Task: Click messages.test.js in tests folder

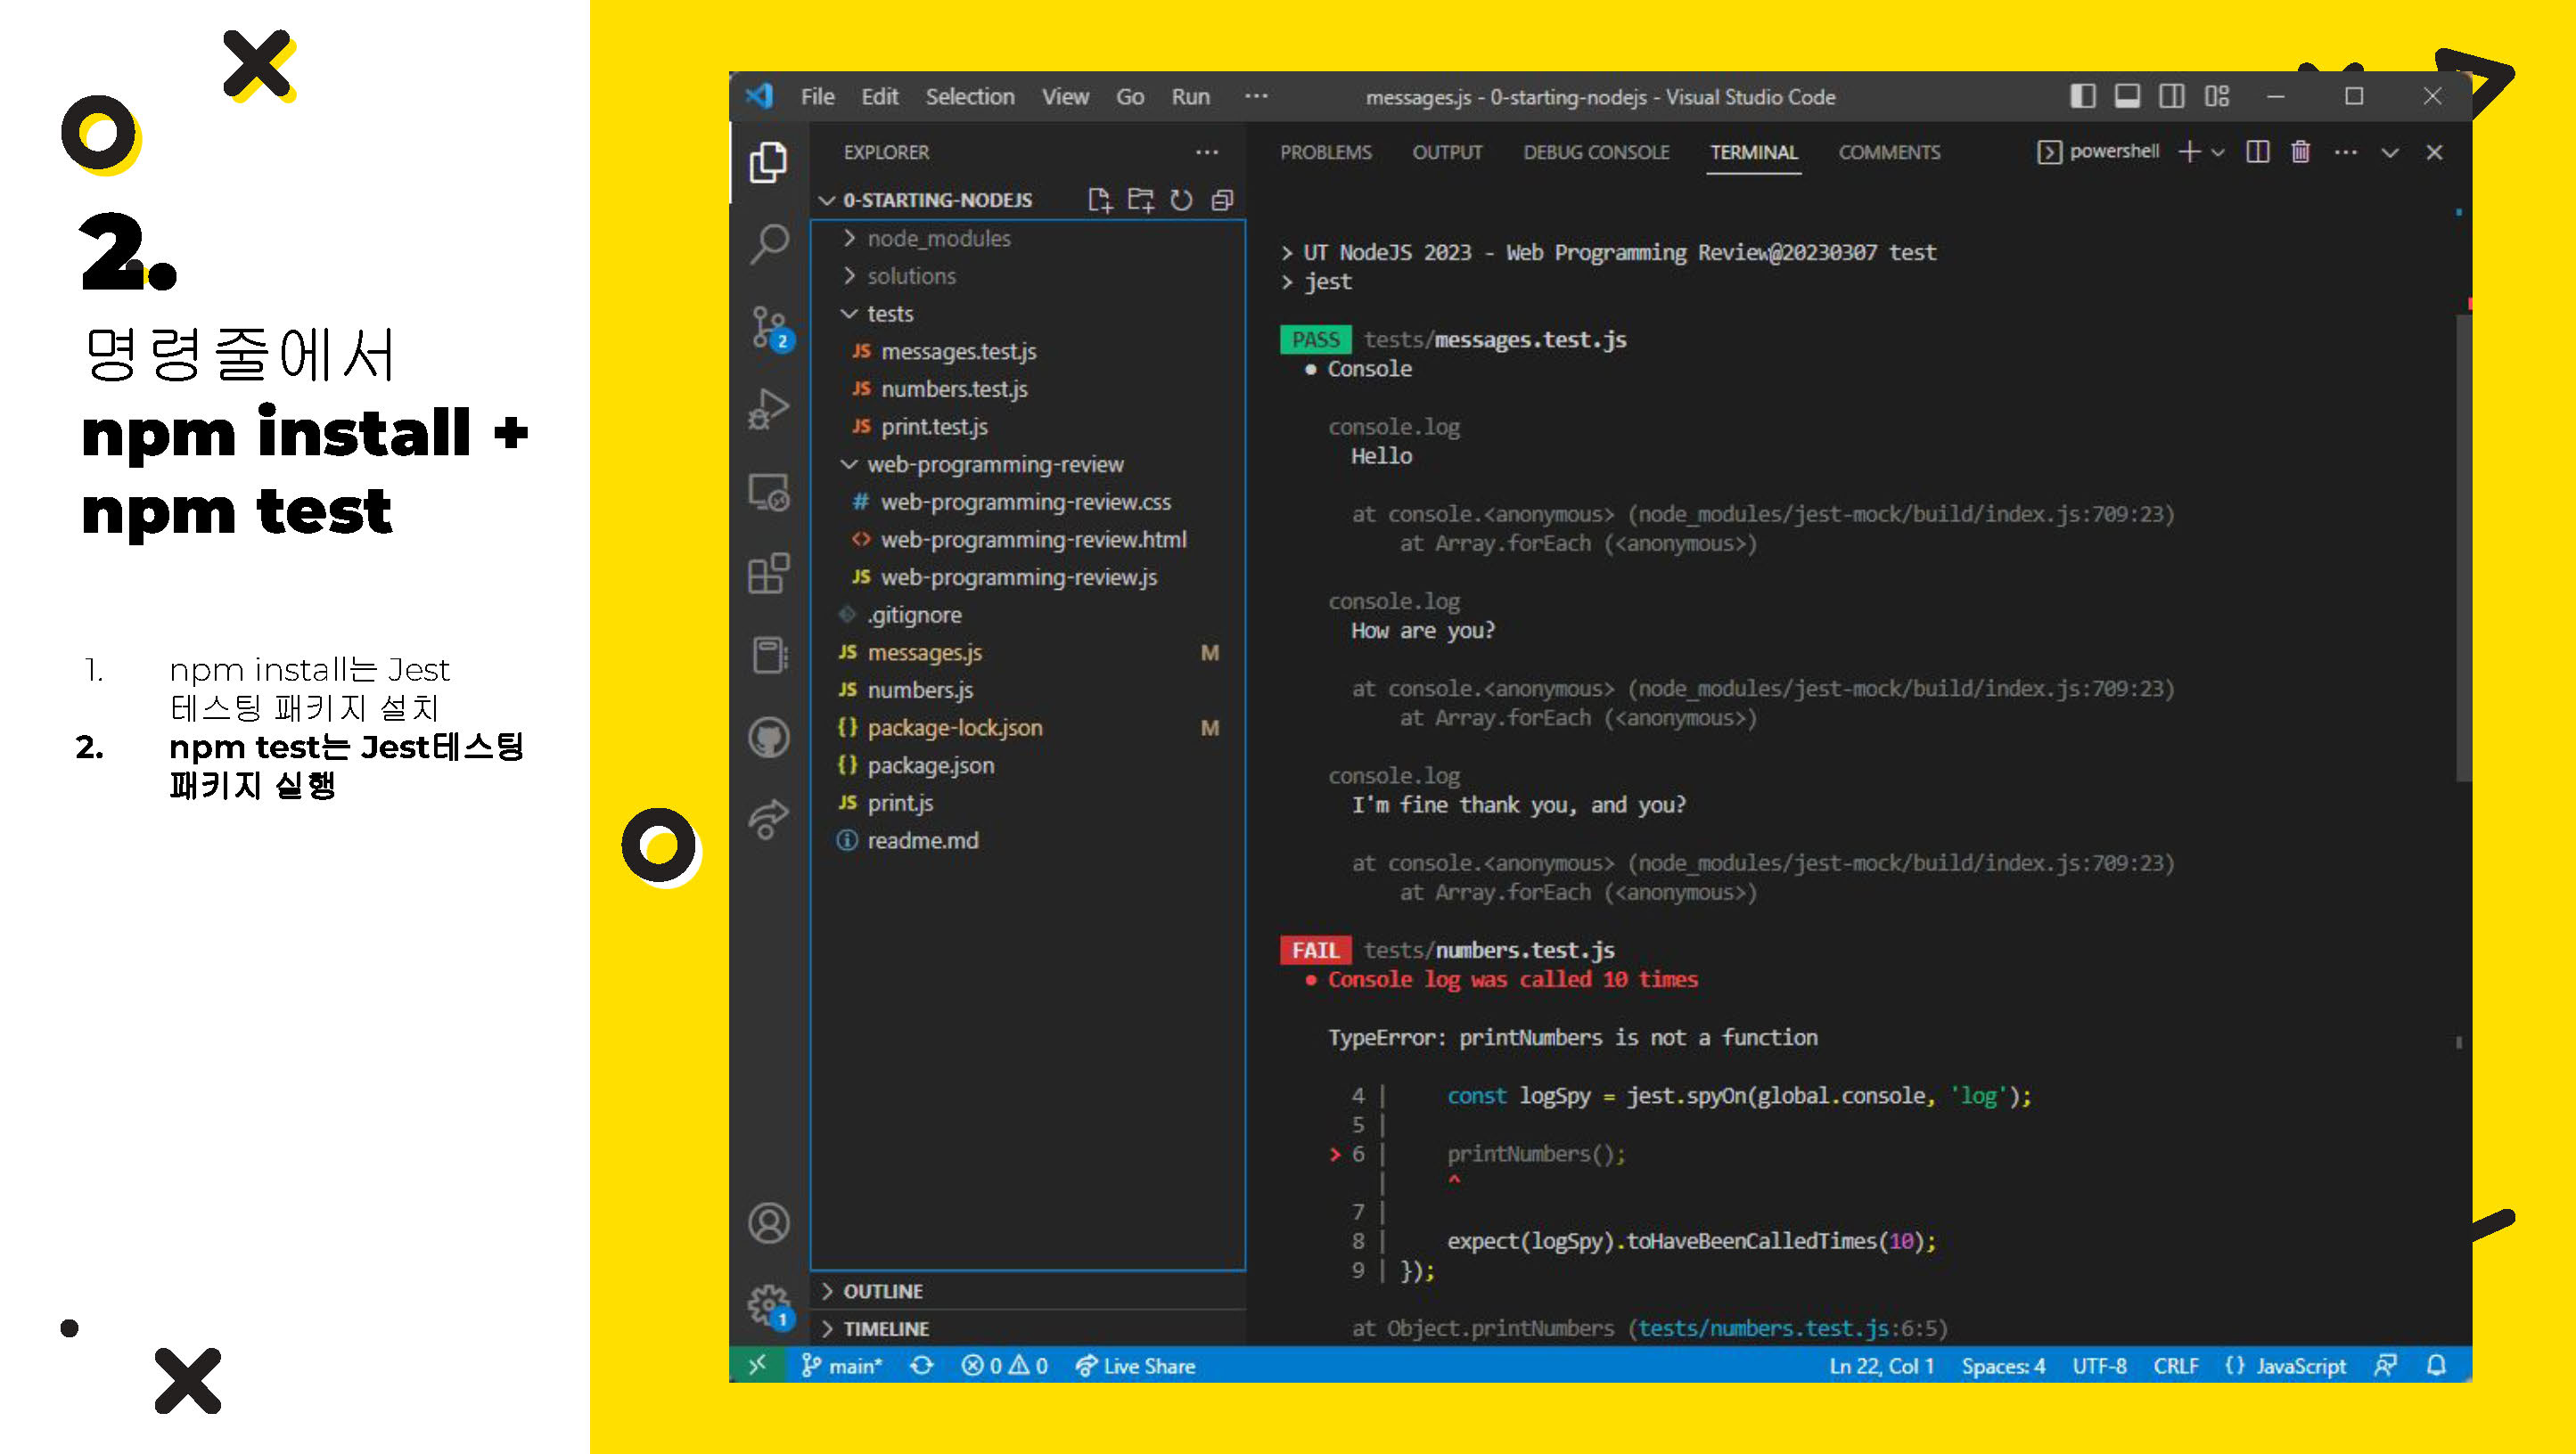Action: point(957,352)
